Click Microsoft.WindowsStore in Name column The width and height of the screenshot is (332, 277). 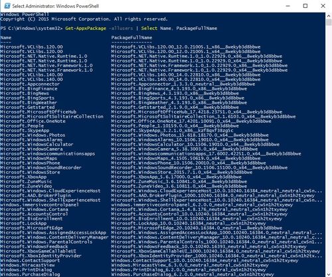click(30, 173)
